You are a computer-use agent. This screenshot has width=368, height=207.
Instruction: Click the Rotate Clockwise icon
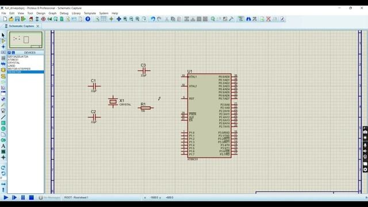[3, 168]
